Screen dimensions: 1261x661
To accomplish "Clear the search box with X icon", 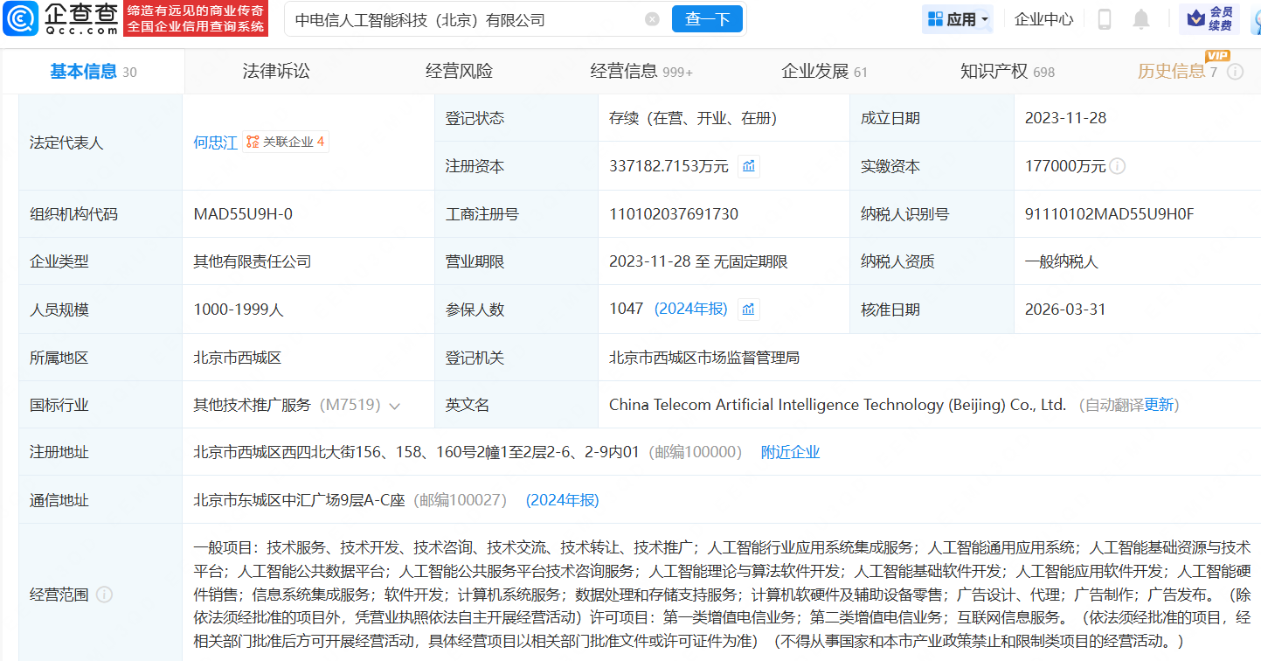I will pyautogui.click(x=652, y=19).
